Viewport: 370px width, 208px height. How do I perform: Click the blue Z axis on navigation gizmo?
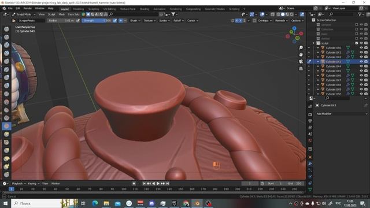(294, 28)
